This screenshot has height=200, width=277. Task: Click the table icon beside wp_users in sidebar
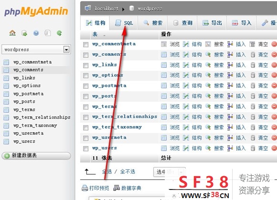tap(6, 141)
